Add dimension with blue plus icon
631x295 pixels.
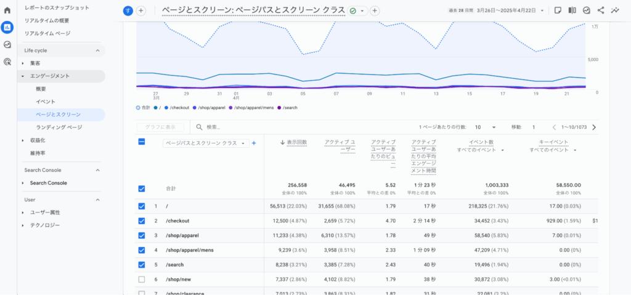click(254, 143)
